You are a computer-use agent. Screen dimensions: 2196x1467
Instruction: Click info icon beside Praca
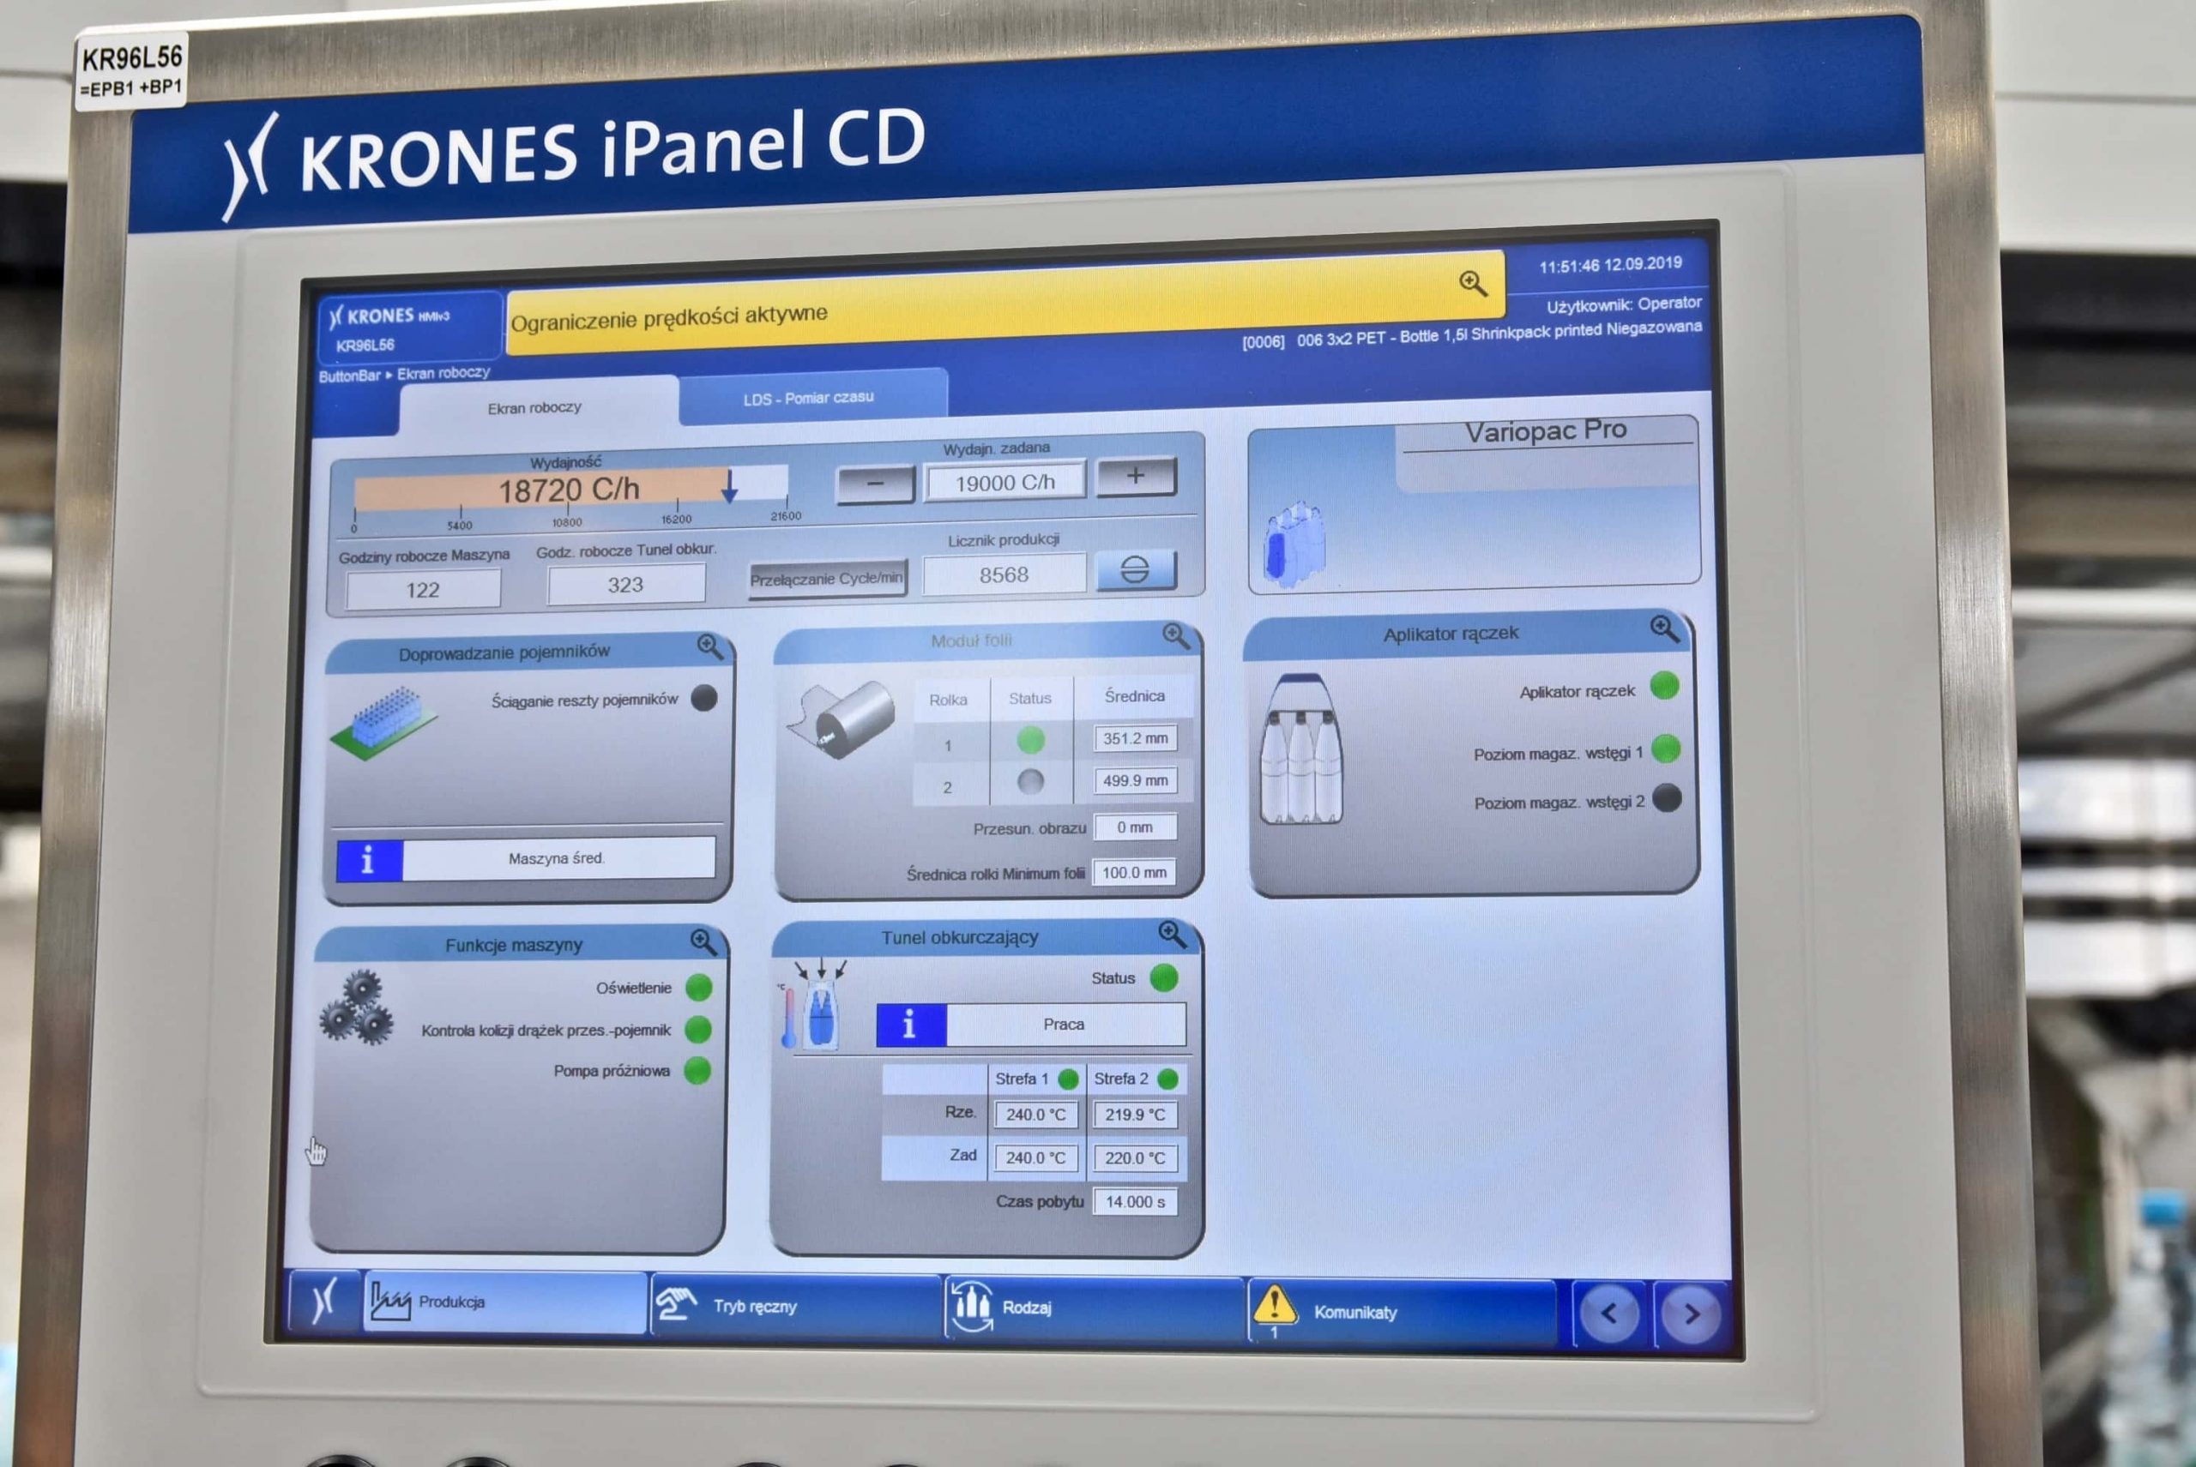(x=911, y=1025)
